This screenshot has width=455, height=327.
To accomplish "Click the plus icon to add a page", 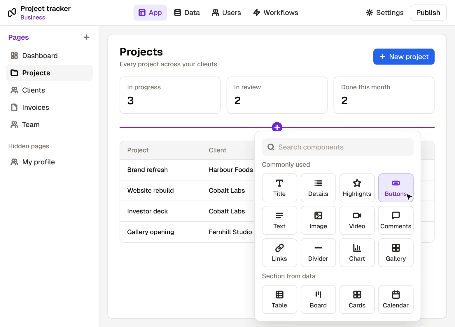I will pos(87,37).
